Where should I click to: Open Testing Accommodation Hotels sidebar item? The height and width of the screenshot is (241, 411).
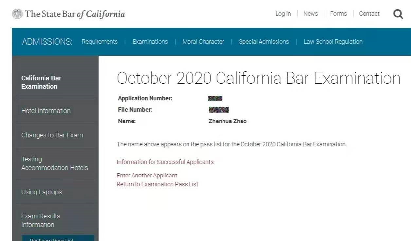click(54, 163)
